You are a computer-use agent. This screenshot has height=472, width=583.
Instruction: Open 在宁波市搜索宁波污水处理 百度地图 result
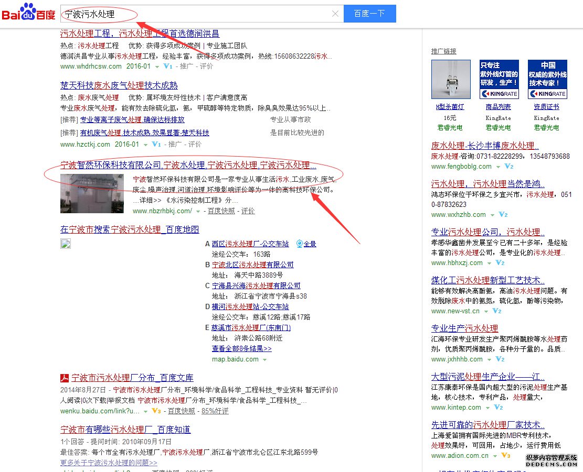coord(130,229)
